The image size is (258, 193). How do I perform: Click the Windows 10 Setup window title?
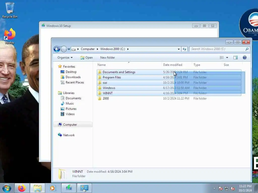tap(58, 26)
